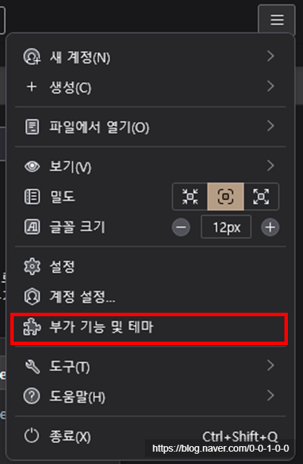
Task: Select normal density option
Action: (226, 197)
